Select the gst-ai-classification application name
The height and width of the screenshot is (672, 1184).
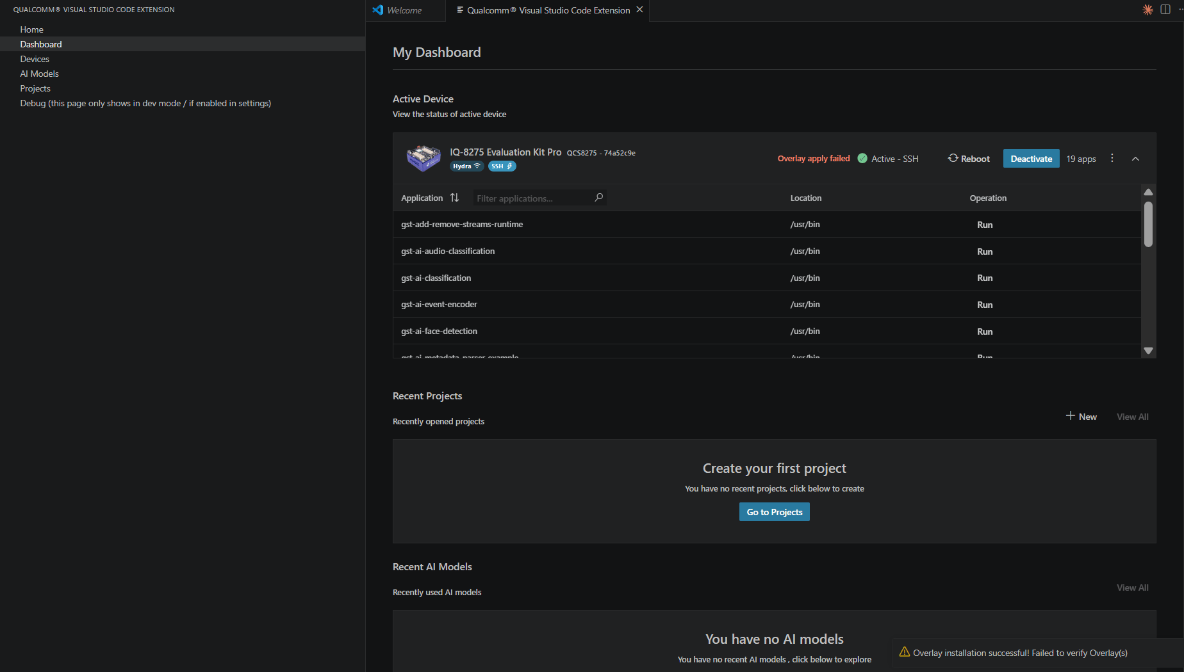436,278
